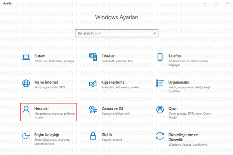Select the Telefon phone icon
The width and height of the screenshot is (233, 155).
click(x=160, y=57)
